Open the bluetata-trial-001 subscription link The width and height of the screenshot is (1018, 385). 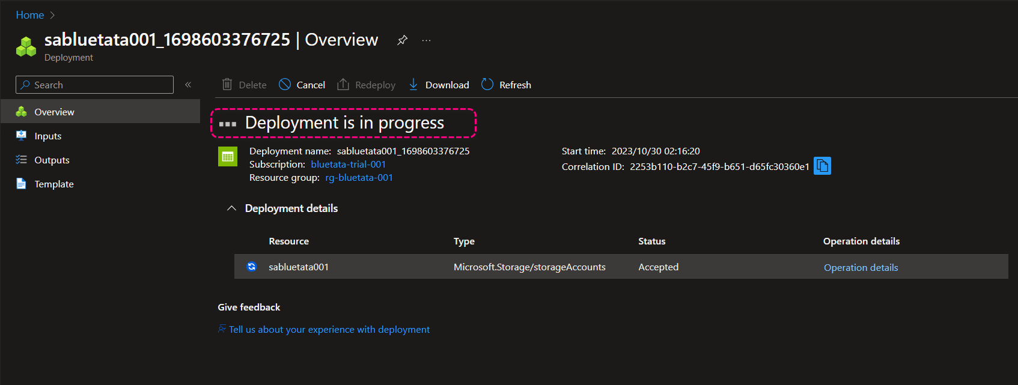[348, 164]
